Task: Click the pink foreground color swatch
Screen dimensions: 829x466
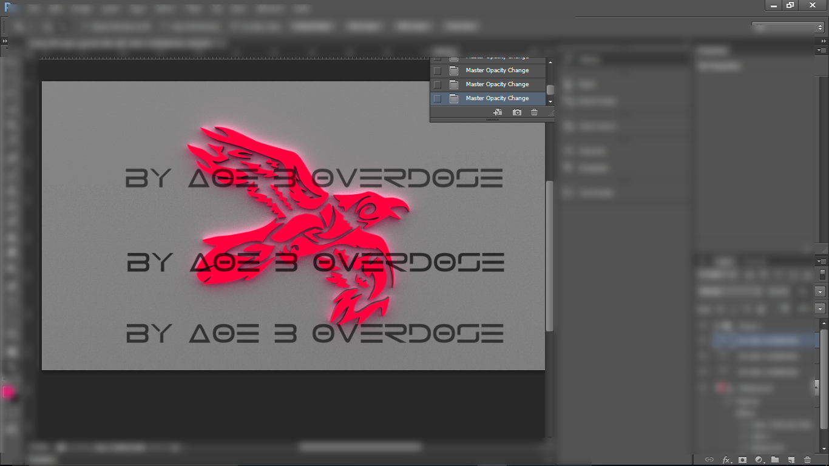Action: click(x=8, y=392)
